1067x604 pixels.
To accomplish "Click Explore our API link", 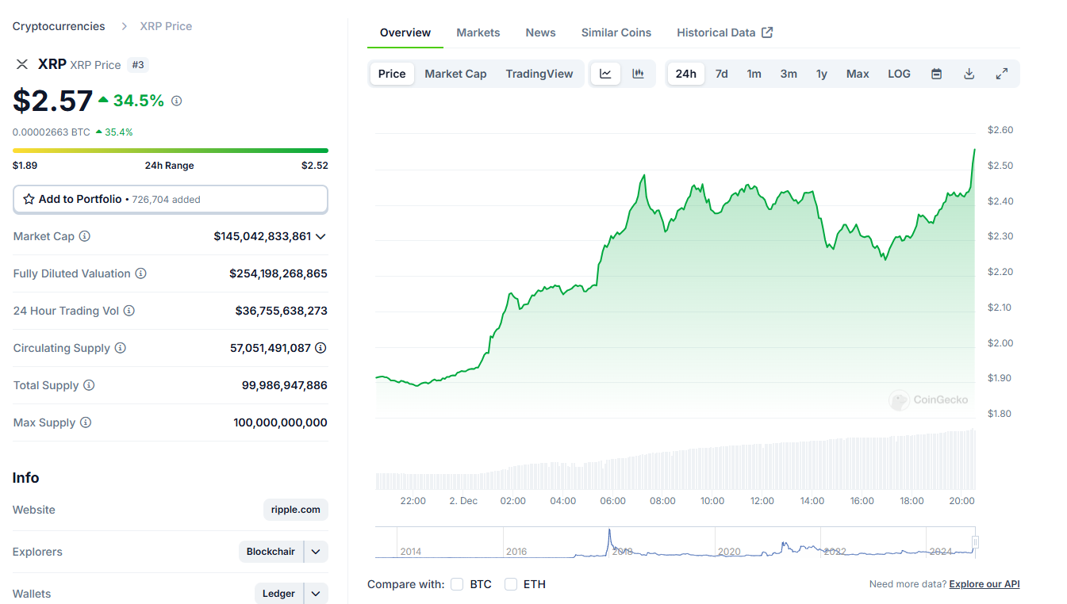I will point(984,584).
